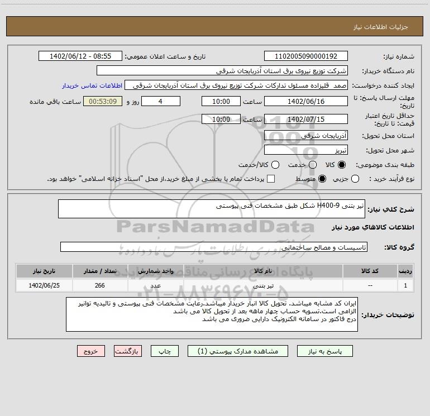The height and width of the screenshot is (416, 430).
Task: Click the price validity hour field 10:00
Action: click(221, 119)
